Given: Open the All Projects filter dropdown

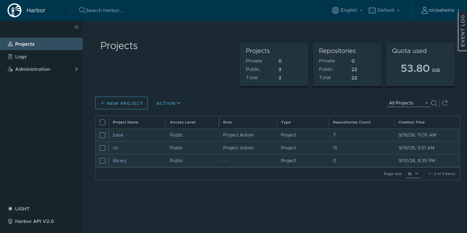Looking at the screenshot, I should 409,103.
